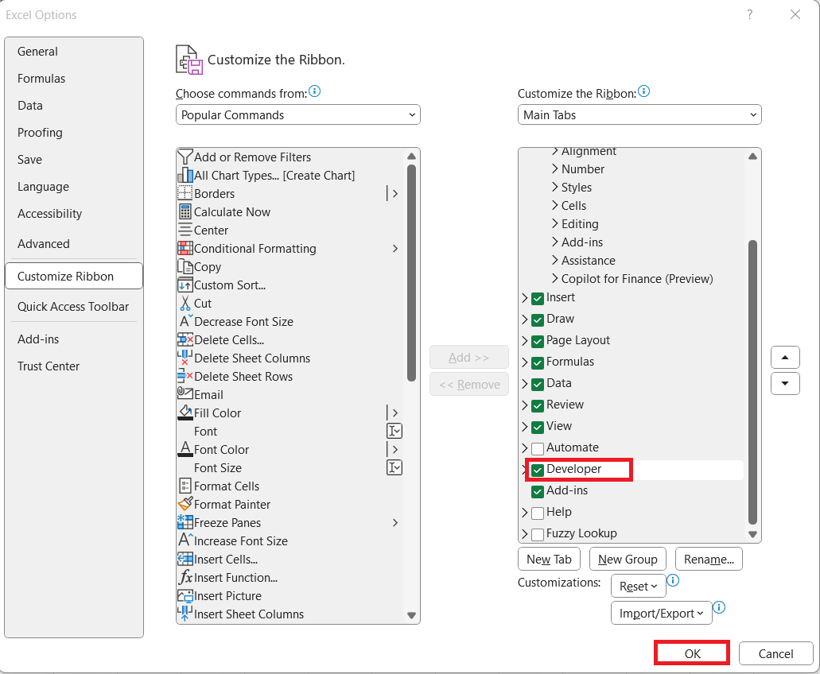Screen dimensions: 820x674
Task: Select the Freeze Panes icon
Action: 185,522
